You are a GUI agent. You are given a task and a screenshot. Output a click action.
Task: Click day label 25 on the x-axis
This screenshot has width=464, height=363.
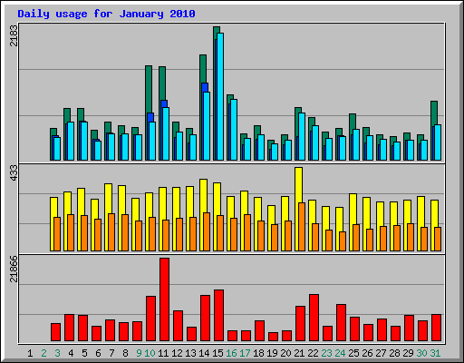(353, 353)
